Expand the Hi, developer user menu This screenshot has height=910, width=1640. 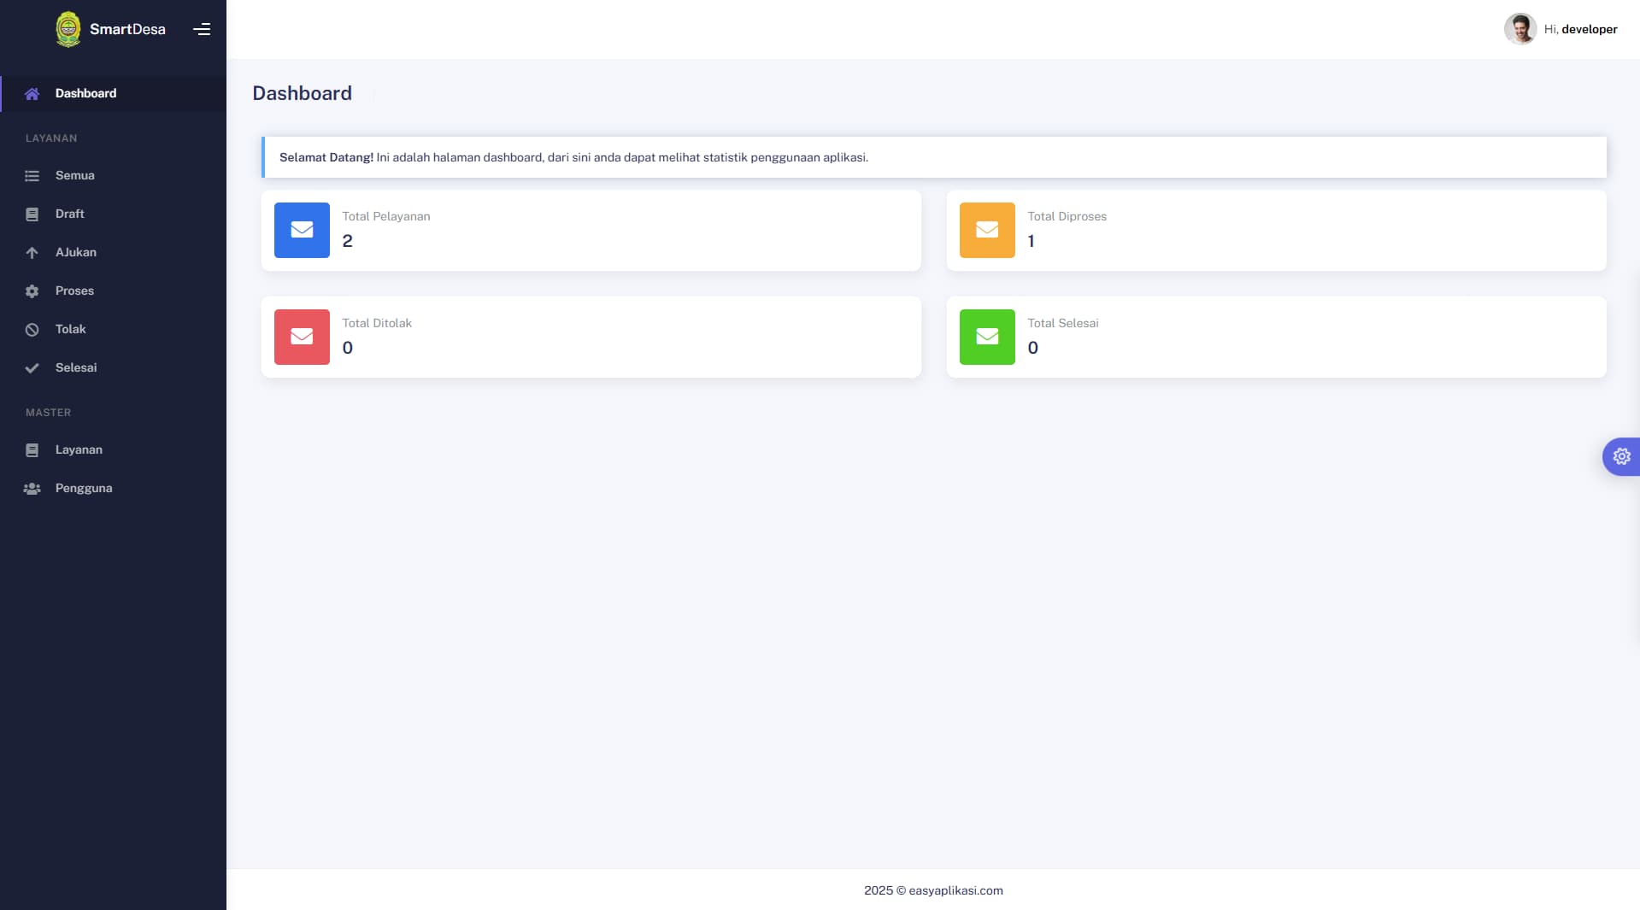pyautogui.click(x=1580, y=29)
